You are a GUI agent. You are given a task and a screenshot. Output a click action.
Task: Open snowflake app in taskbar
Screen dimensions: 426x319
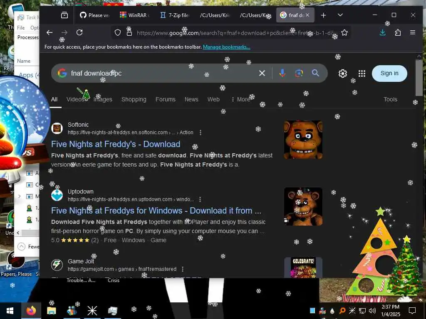(x=92, y=311)
